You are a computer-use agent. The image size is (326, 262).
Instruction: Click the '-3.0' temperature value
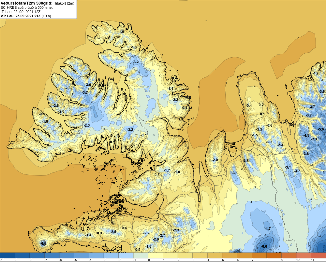88,85
